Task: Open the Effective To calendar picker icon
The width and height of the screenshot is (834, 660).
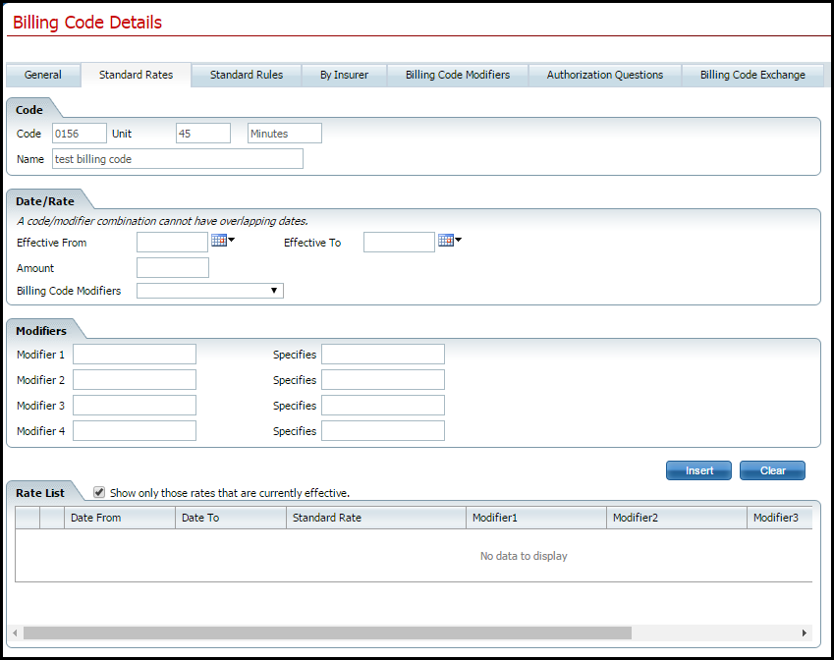Action: tap(446, 241)
